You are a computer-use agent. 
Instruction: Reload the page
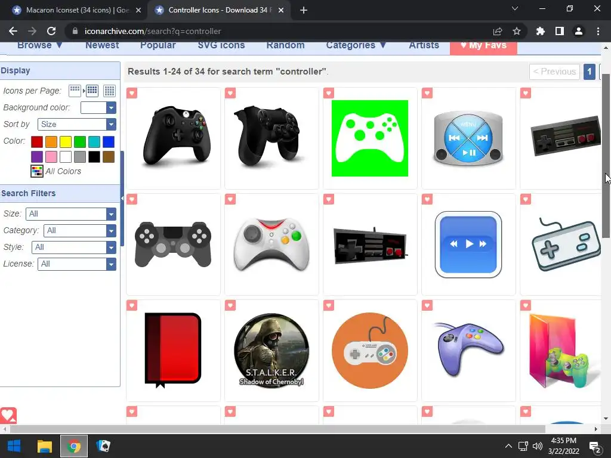click(51, 31)
